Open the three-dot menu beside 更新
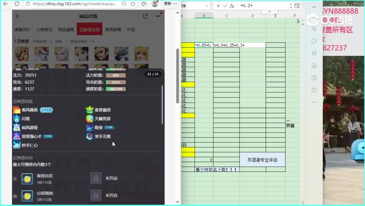Image resolution: width=365 pixels, height=206 pixels. [175, 4]
